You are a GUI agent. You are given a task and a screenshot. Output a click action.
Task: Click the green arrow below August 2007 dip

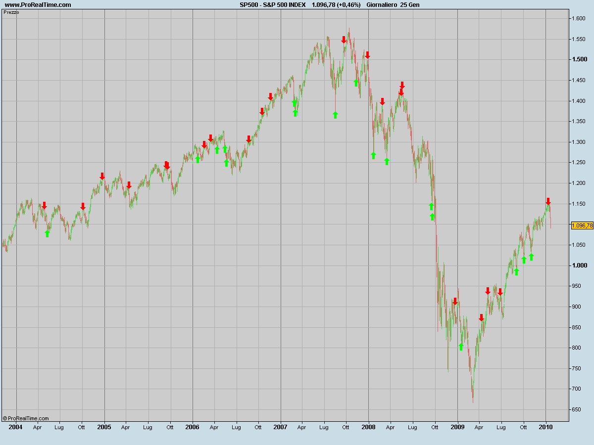coord(335,115)
